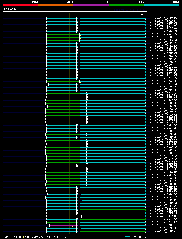Select the UniRef100_A5BT32 label

163,225
